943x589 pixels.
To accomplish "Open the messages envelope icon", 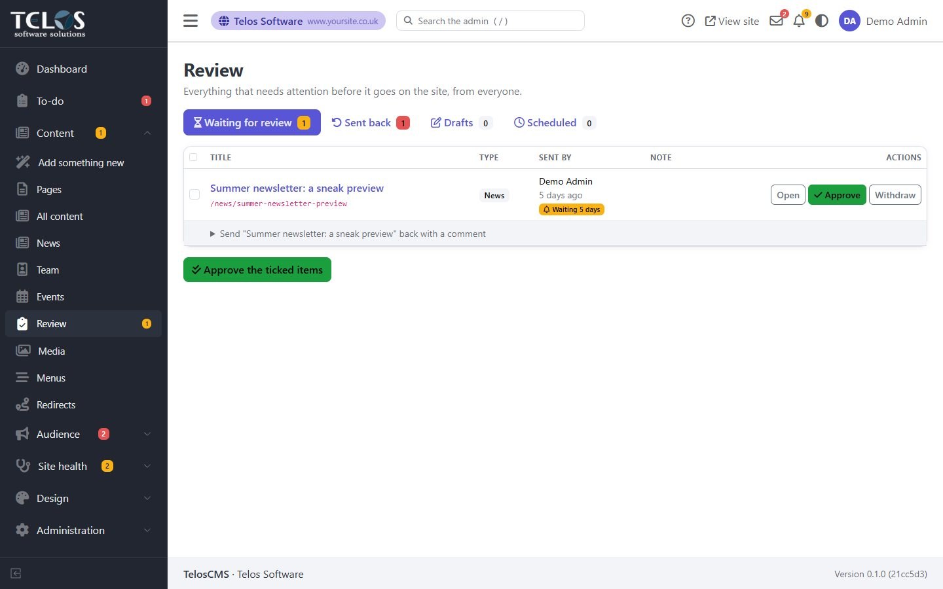I will 777,21.
